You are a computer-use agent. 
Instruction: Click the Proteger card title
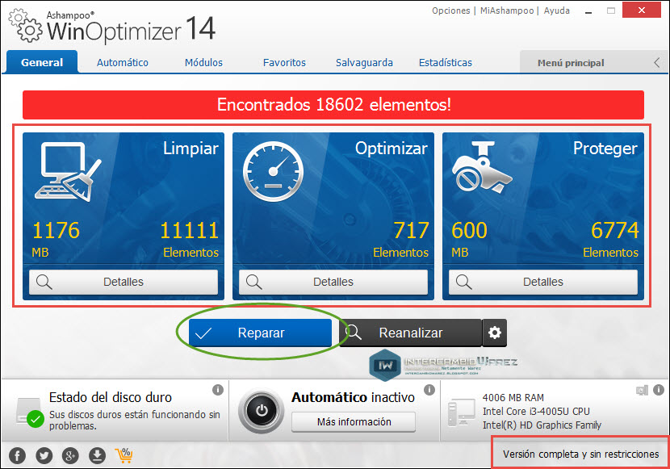click(605, 149)
